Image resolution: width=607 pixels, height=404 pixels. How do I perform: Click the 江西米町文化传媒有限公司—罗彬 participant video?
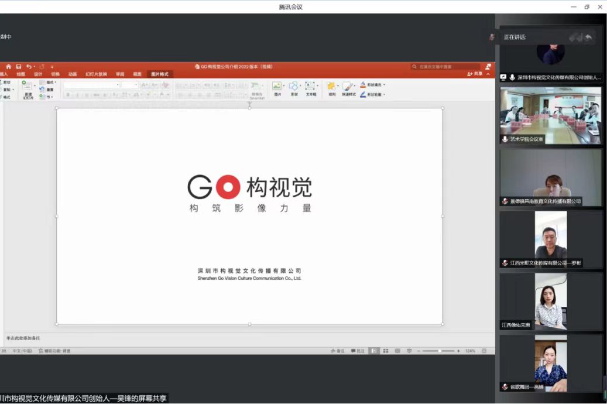tap(551, 239)
